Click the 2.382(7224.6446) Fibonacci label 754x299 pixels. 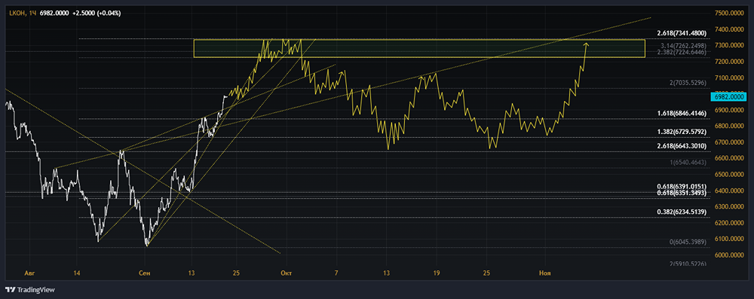[682, 51]
